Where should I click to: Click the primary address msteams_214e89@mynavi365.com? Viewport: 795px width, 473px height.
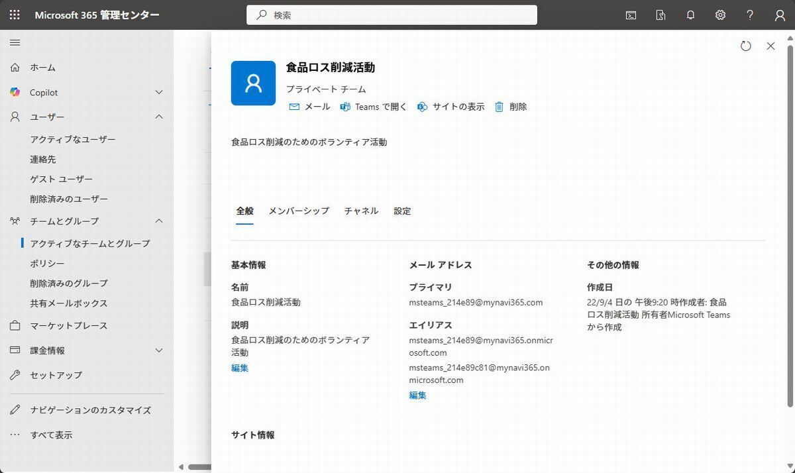coord(476,302)
